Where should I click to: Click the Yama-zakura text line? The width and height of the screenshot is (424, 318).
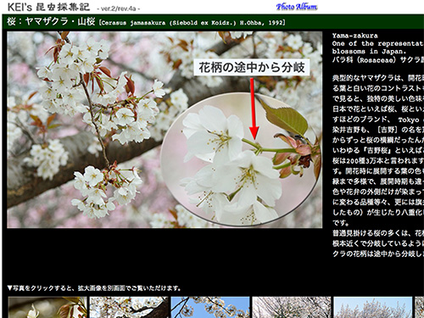point(355,36)
